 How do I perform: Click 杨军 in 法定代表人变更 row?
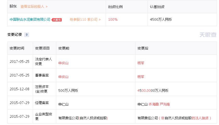click(x=141, y=63)
